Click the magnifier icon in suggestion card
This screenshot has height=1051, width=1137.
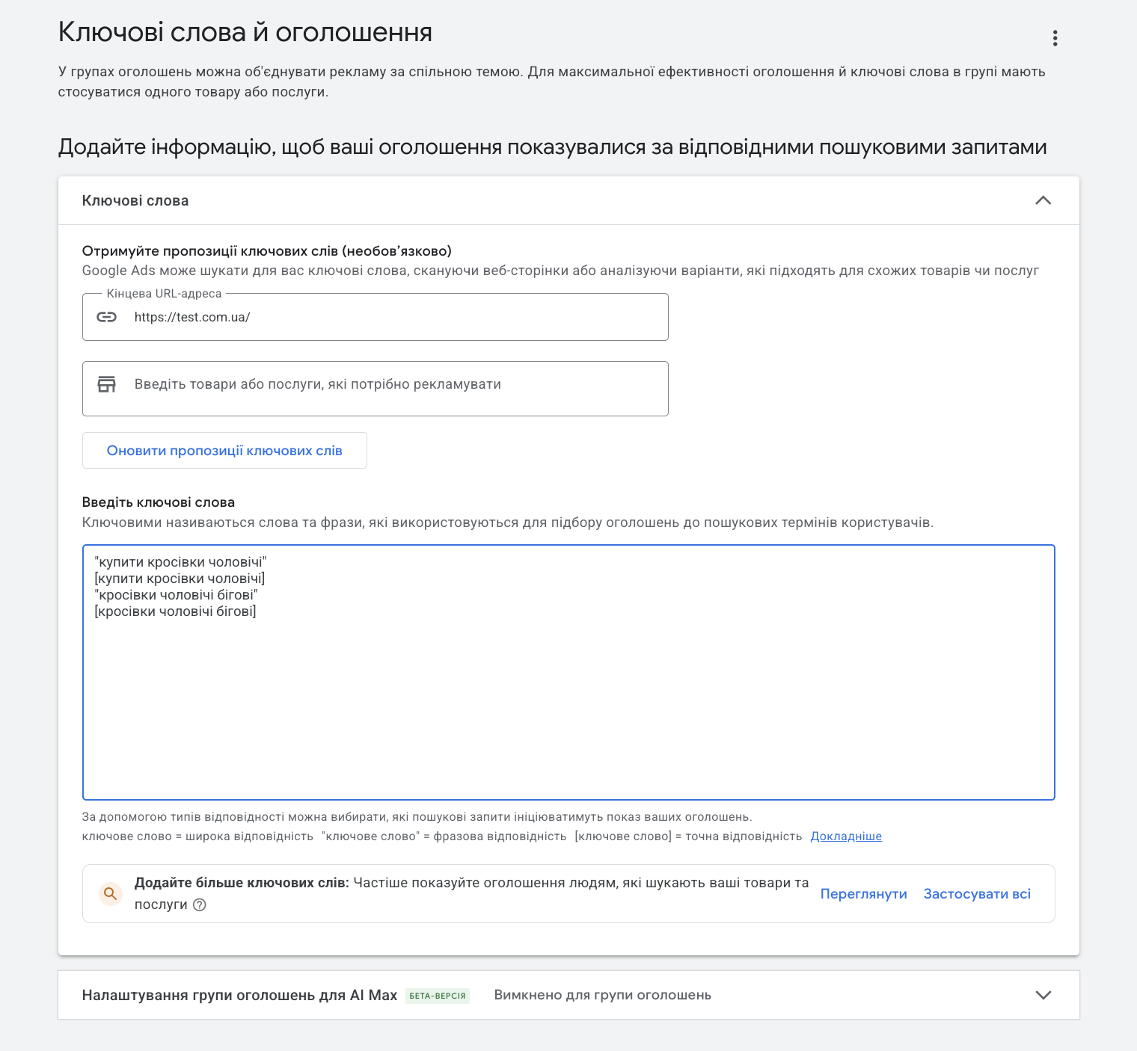point(111,893)
